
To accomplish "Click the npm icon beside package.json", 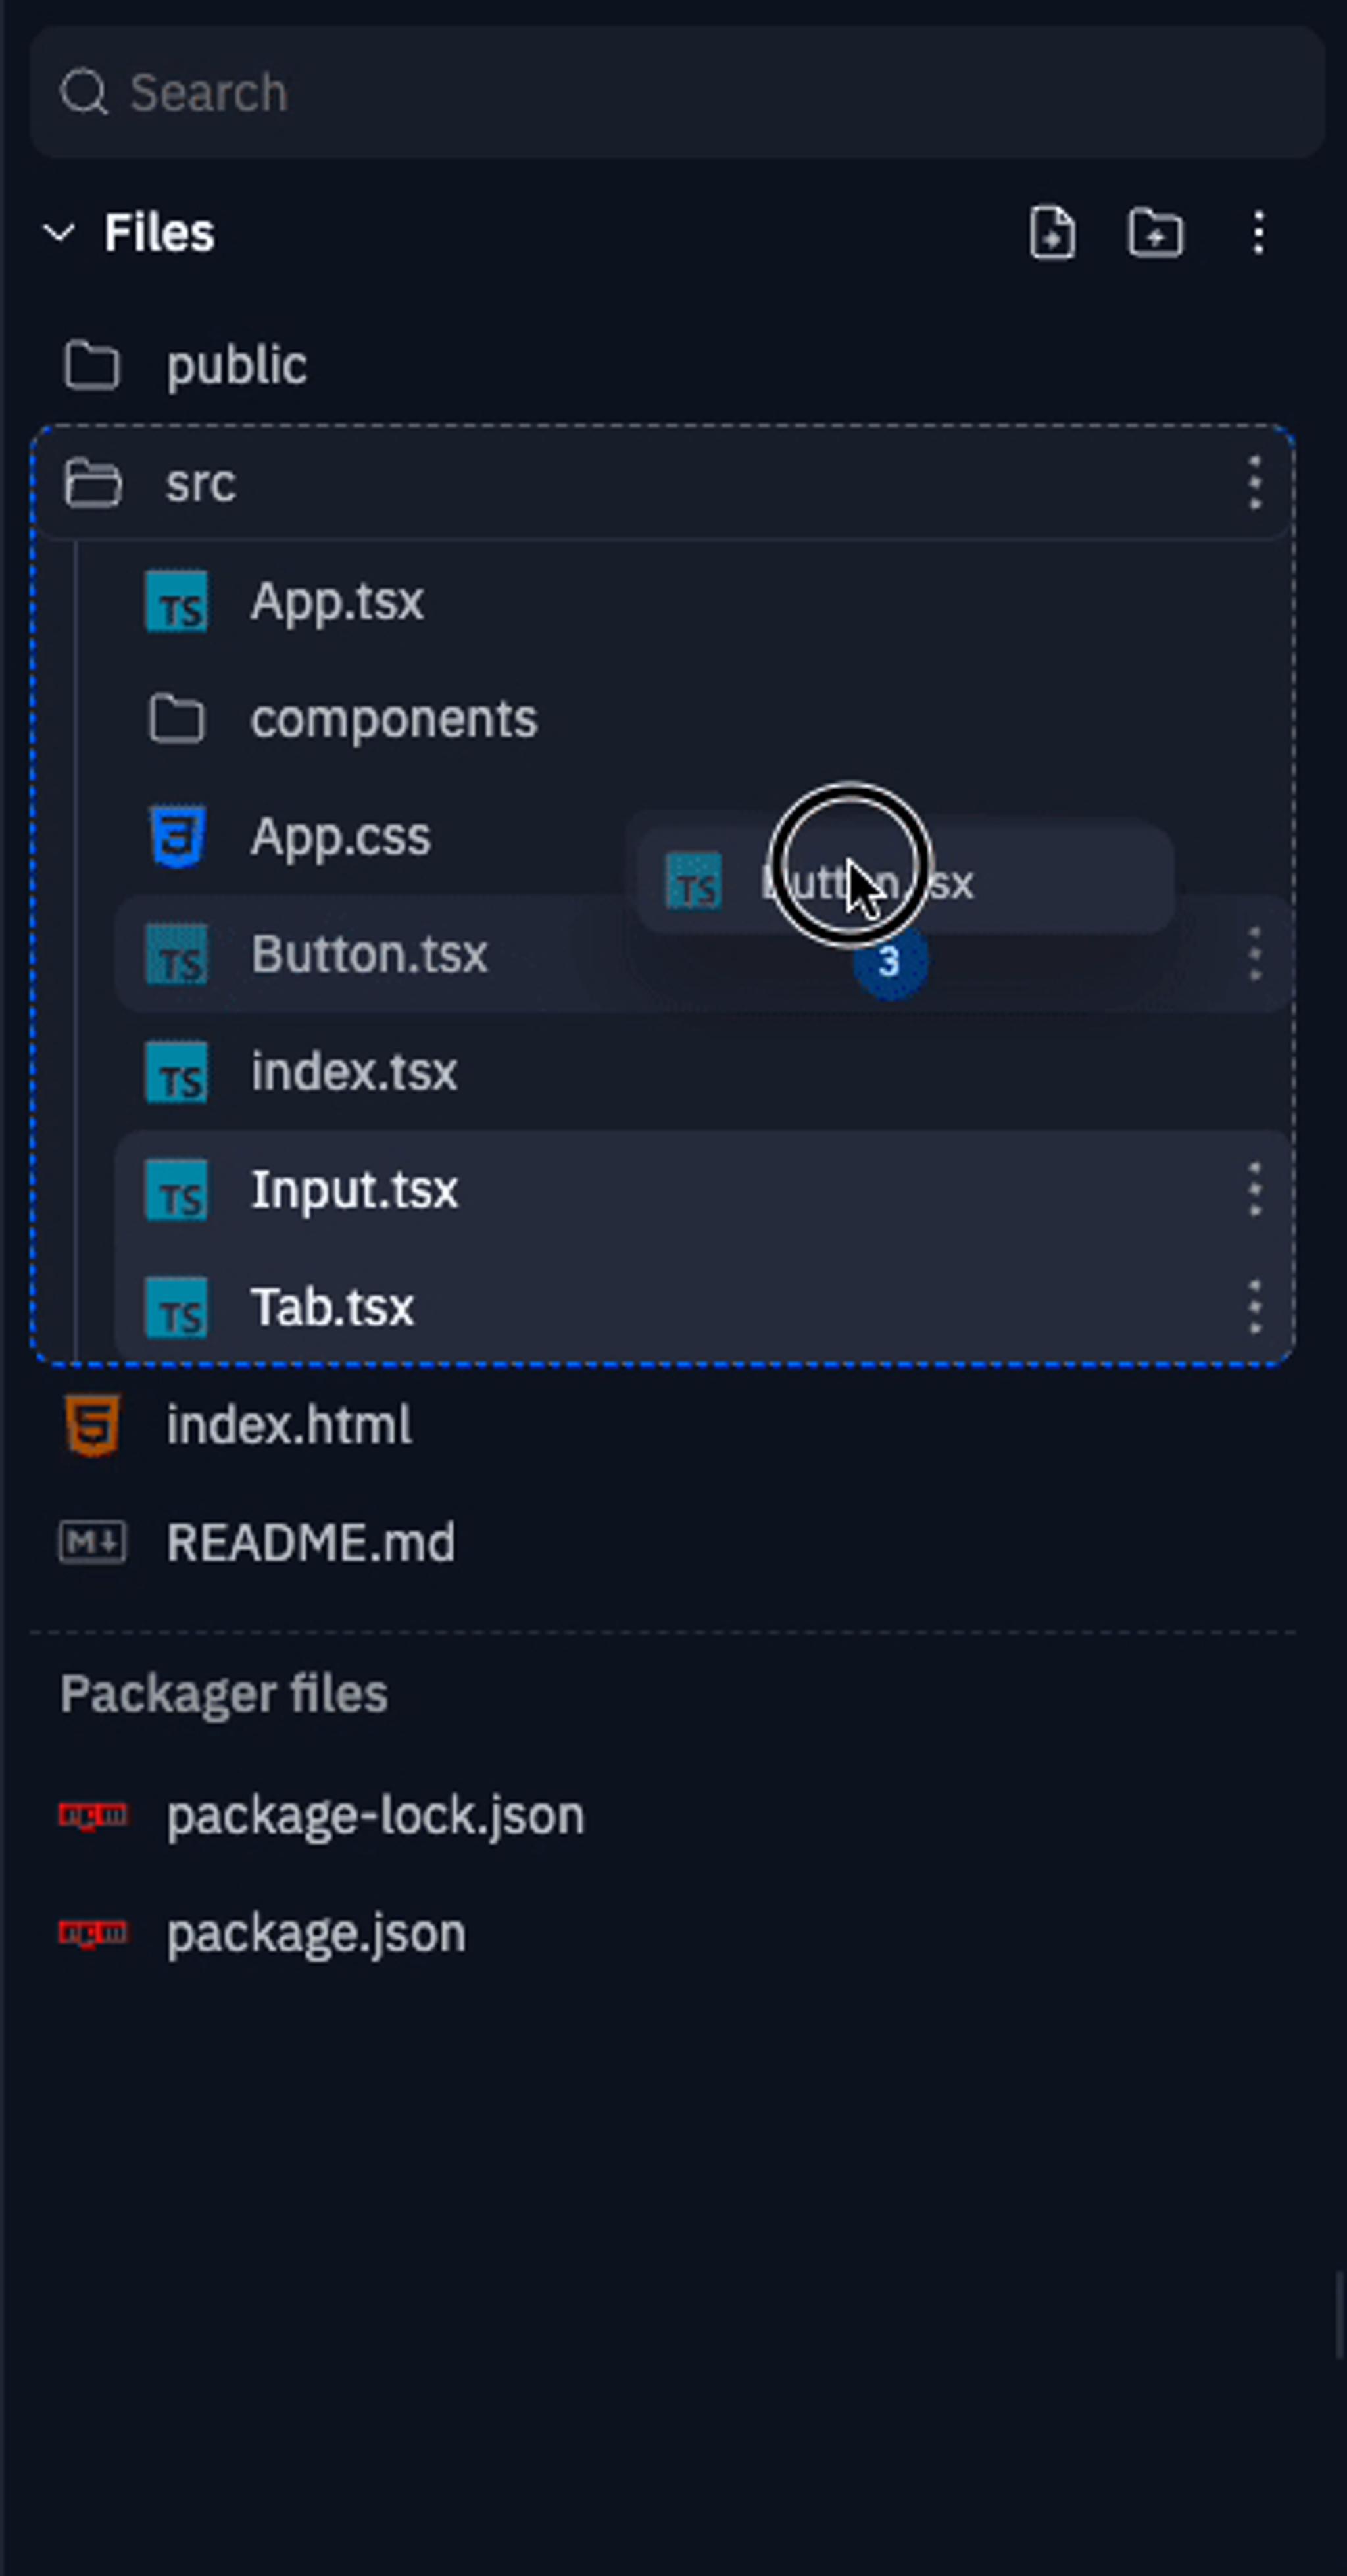I will (x=92, y=1933).
